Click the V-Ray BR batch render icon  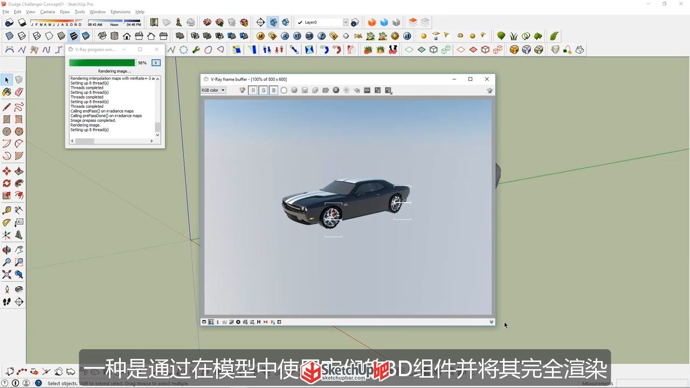[309, 36]
